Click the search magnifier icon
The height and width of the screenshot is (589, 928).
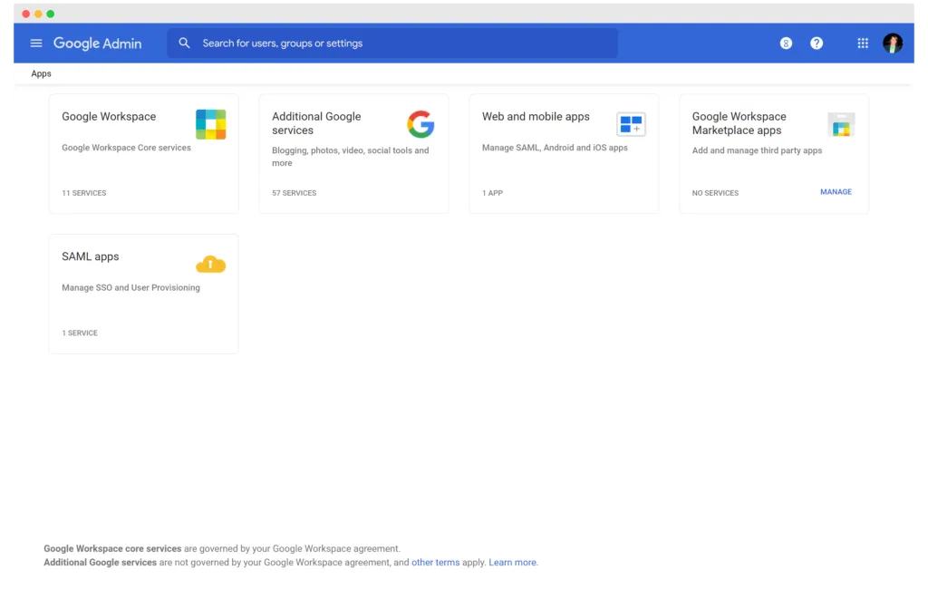184,43
